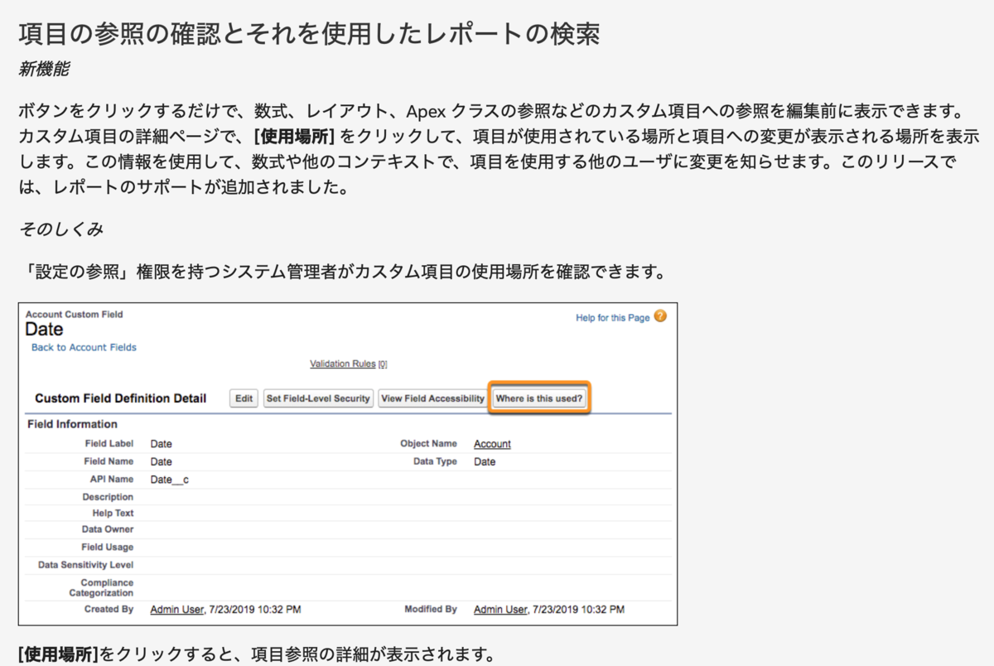Click the orange Help question mark icon
The height and width of the screenshot is (666, 994).
tap(659, 316)
